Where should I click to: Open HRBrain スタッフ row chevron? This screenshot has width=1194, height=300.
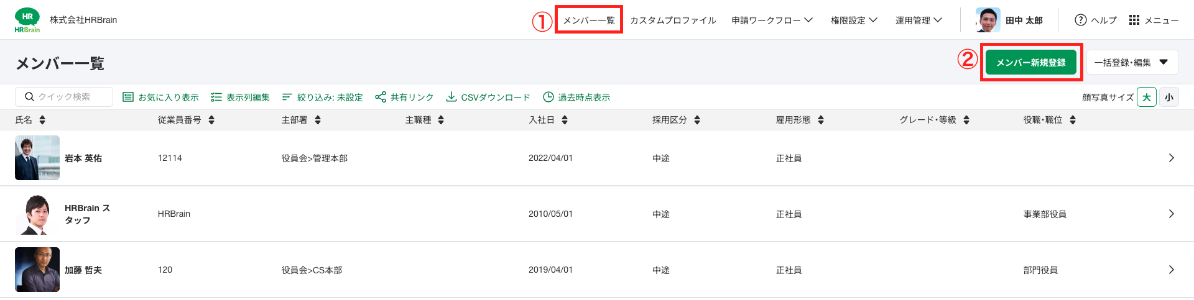1172,214
